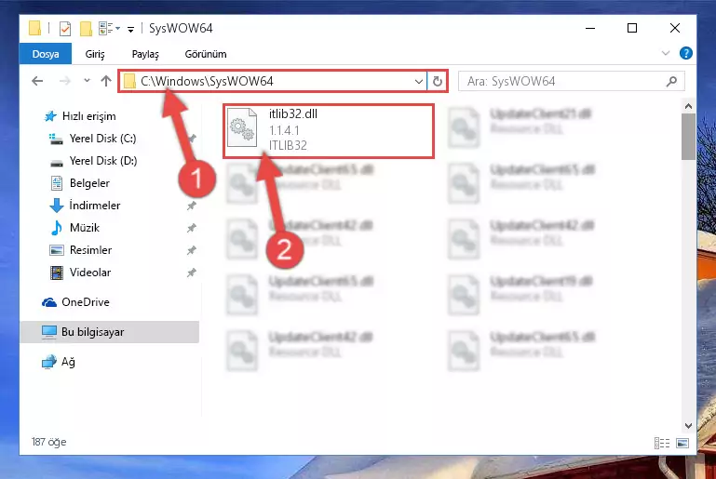The image size is (716, 479).
Task: Open the Customize Quick Access Toolbar arrow
Action: tap(130, 30)
